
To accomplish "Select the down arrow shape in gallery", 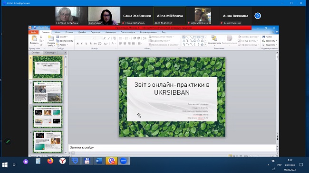I will (x=198, y=41).
